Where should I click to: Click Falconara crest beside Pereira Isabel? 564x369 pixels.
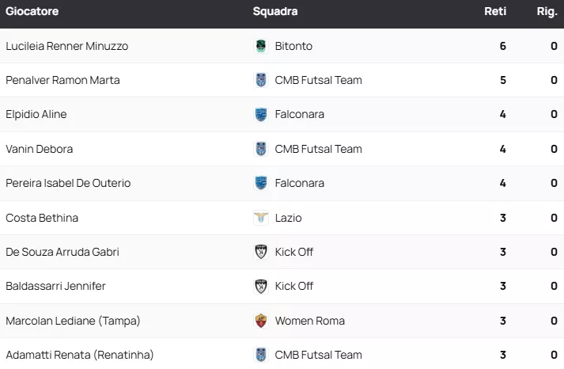coord(261,183)
